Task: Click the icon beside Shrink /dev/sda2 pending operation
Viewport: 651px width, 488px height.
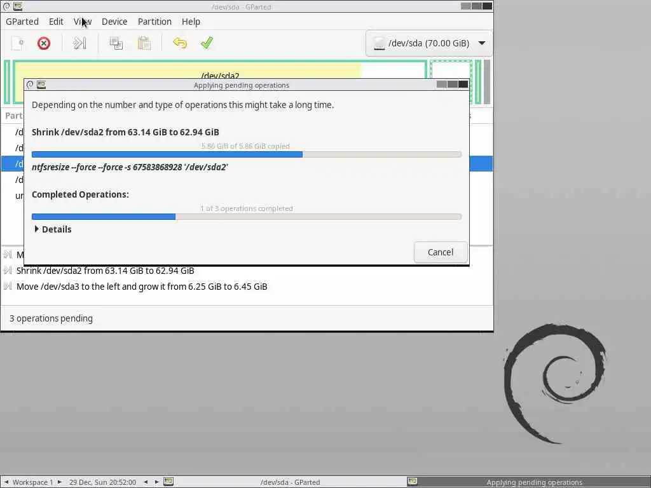Action: coord(8,271)
